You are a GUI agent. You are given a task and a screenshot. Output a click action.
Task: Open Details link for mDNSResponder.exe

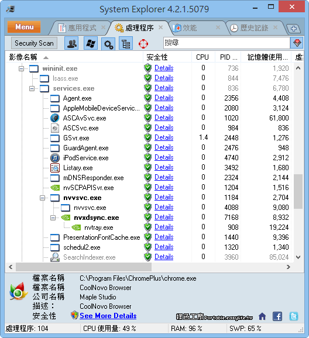tap(164, 177)
